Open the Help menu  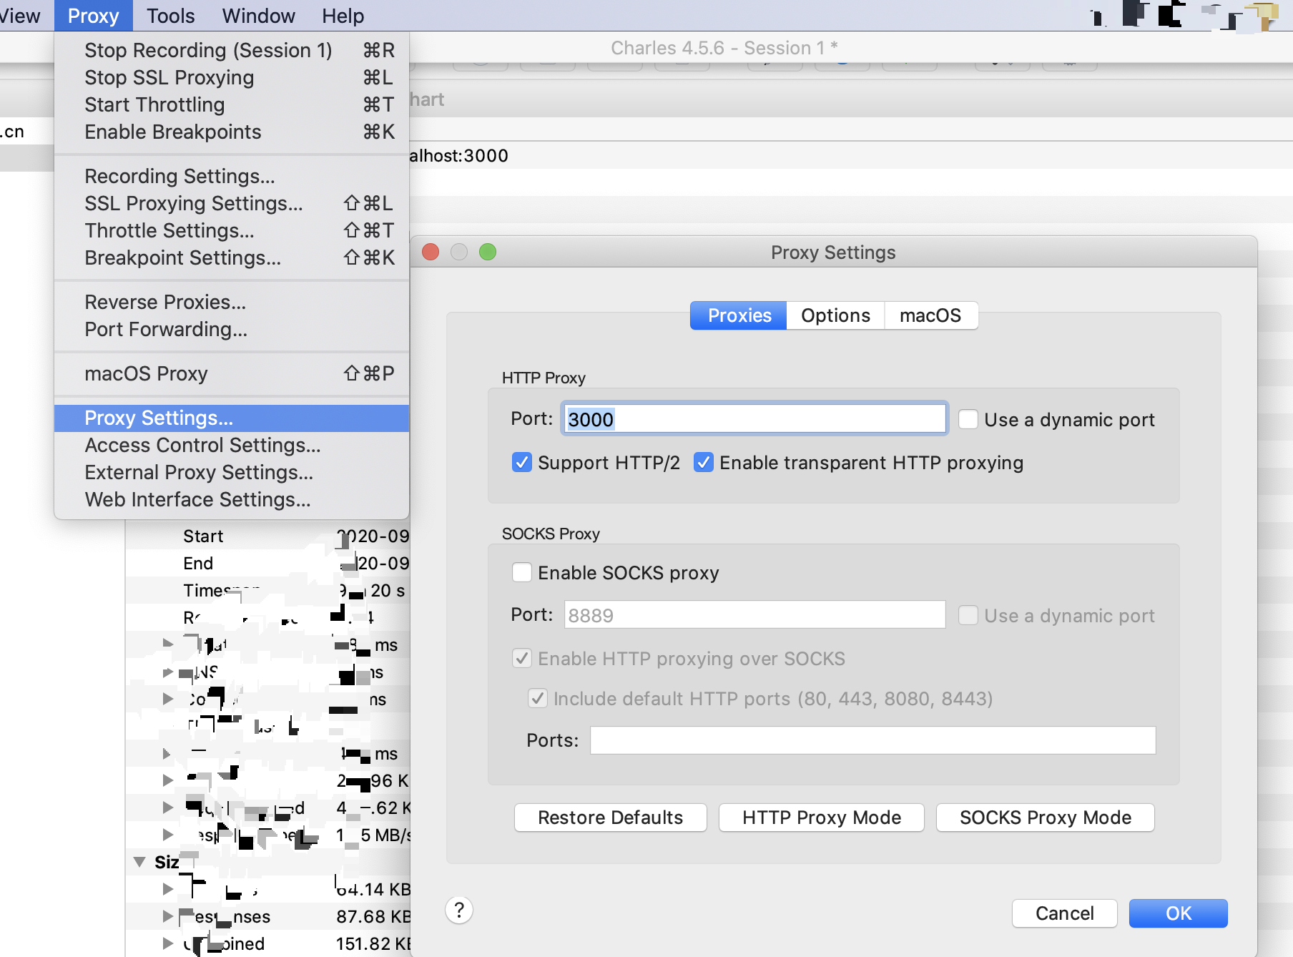tap(343, 16)
